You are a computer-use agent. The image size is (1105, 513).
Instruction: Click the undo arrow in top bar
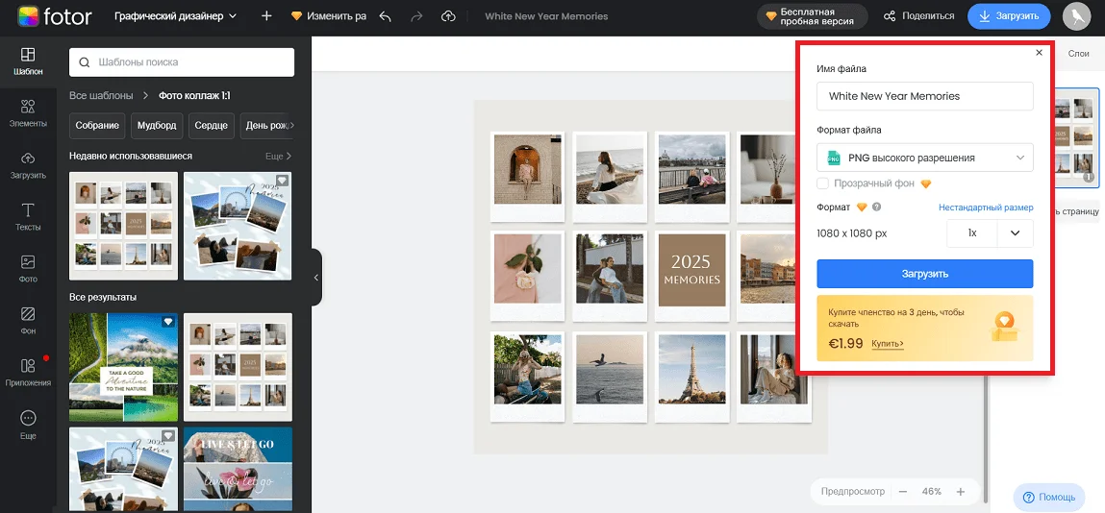386,16
